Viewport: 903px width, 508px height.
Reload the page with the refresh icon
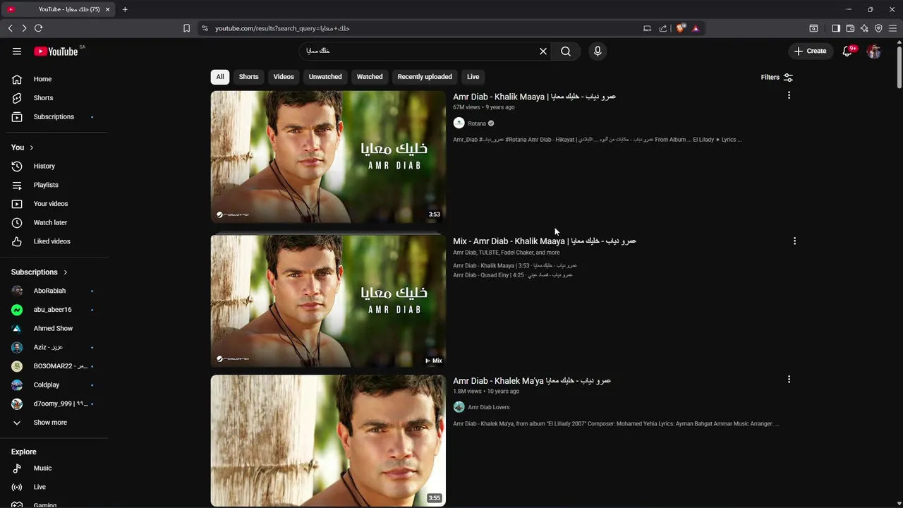pyautogui.click(x=39, y=28)
